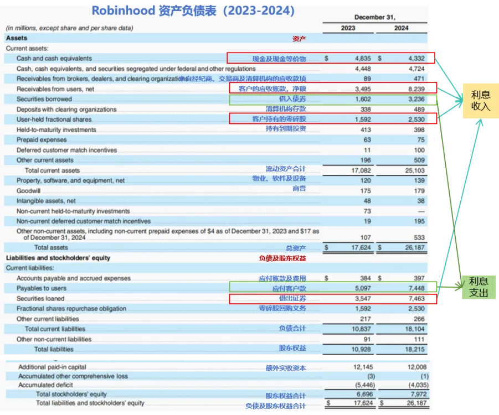Screen dimensions: 499x415
Task: Click '零碎股回购义务' translation label
Action: pos(282,308)
